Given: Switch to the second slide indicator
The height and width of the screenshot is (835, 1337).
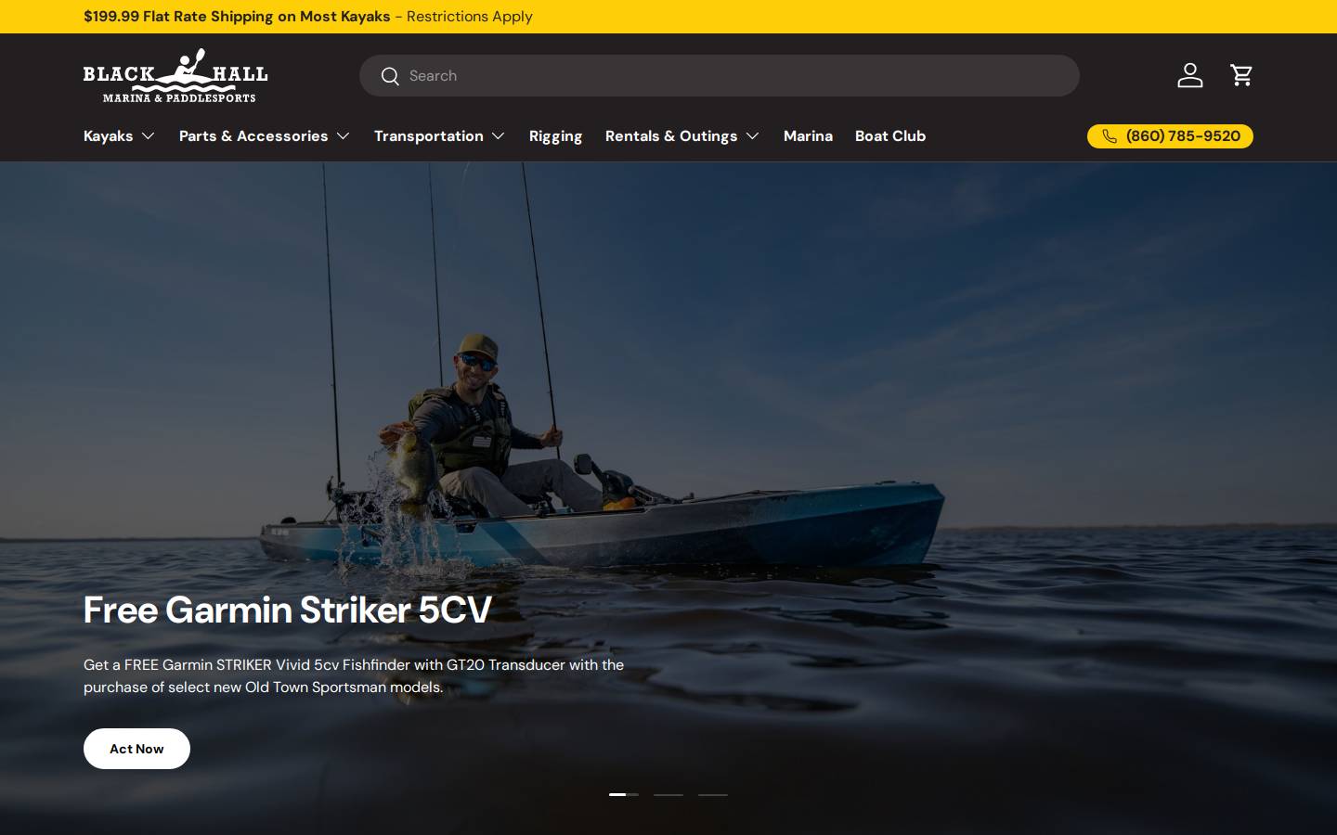Looking at the screenshot, I should [x=668, y=794].
